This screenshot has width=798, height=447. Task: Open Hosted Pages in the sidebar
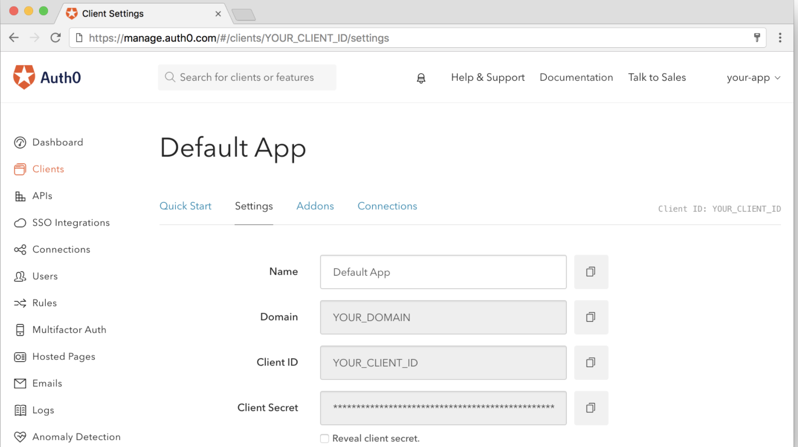point(64,357)
